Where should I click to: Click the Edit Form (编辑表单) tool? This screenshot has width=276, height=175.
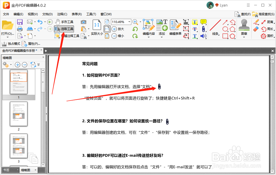(x=175, y=27)
